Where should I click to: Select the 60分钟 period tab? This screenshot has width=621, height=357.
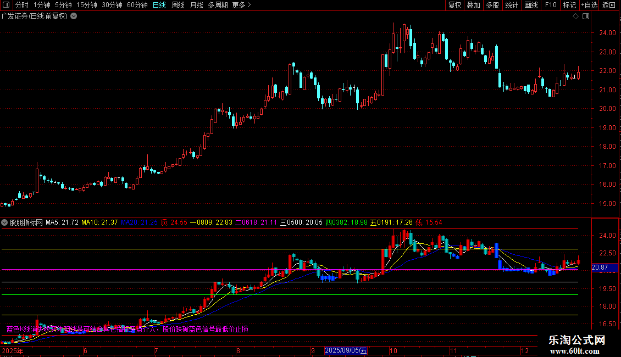tap(137, 5)
